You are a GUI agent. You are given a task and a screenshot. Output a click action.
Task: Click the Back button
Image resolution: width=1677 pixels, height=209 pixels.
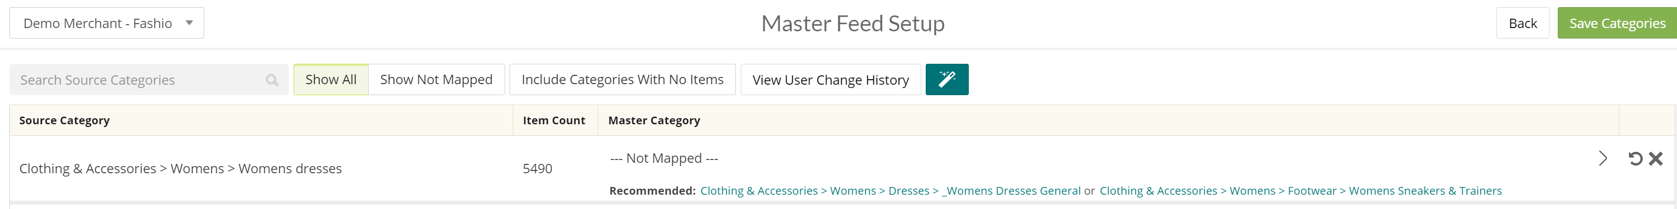pyautogui.click(x=1522, y=23)
